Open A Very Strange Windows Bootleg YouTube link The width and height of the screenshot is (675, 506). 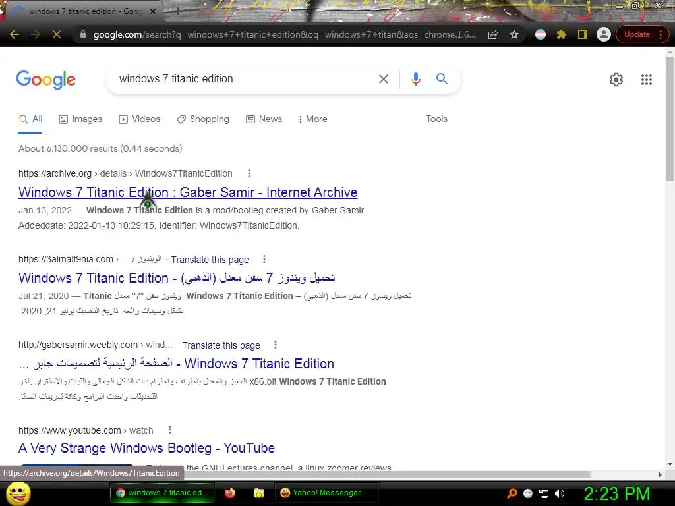coord(146,448)
